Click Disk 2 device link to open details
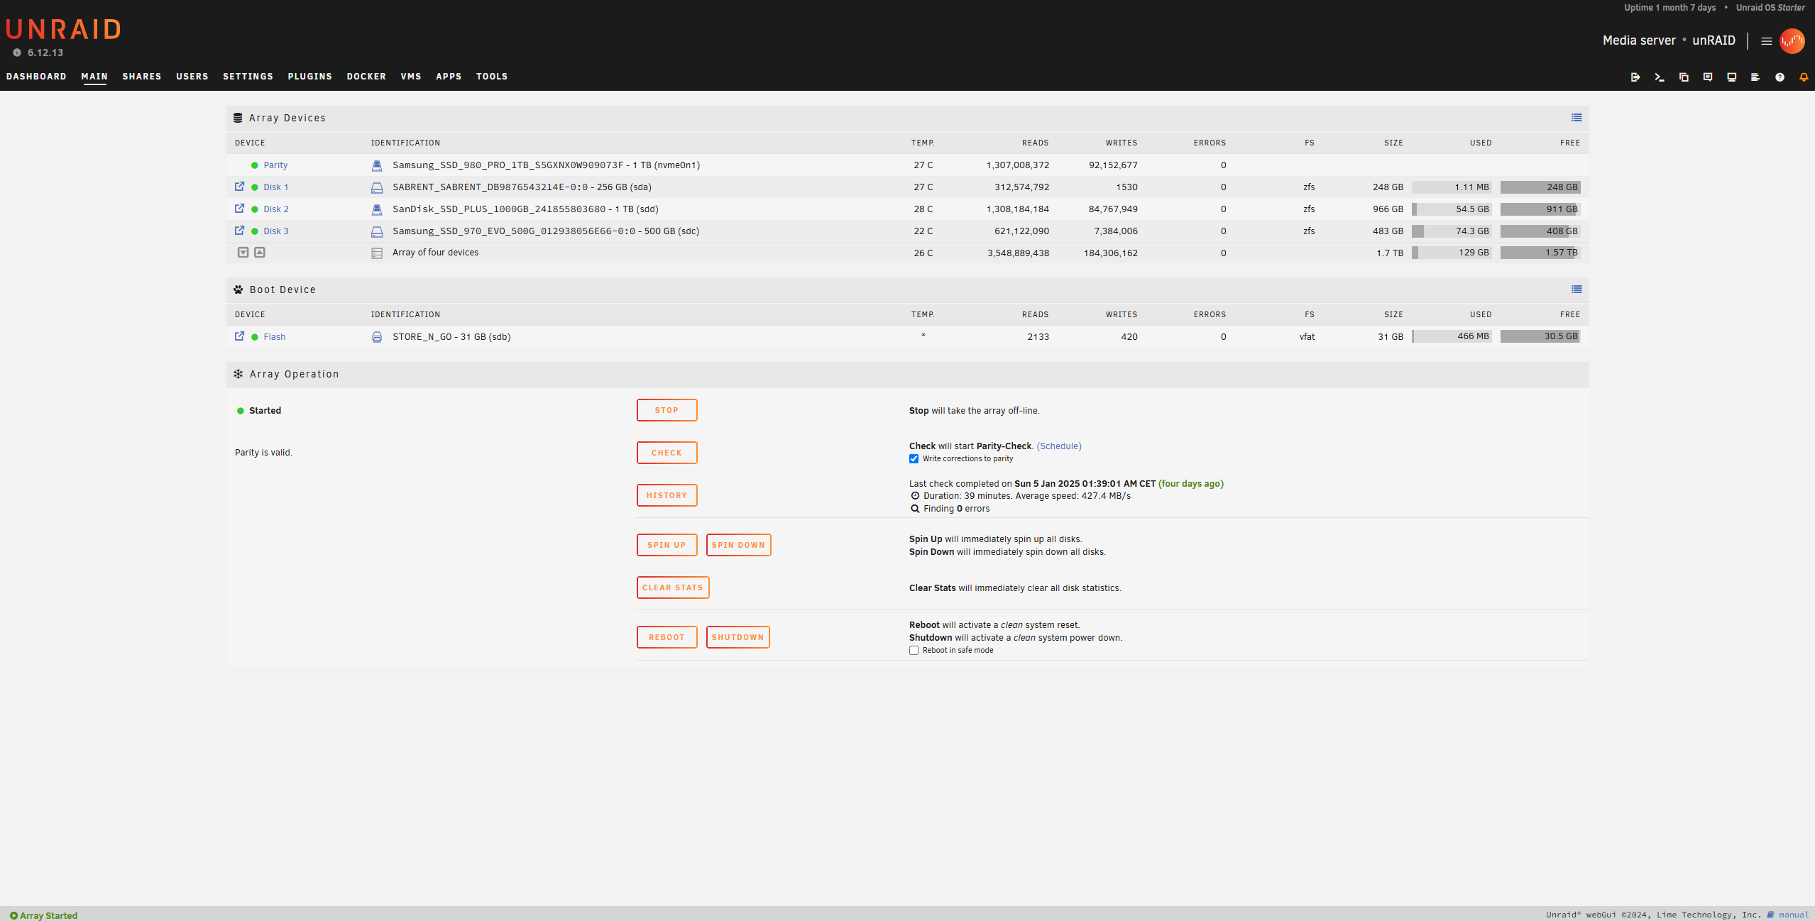The image size is (1815, 921). tap(275, 208)
